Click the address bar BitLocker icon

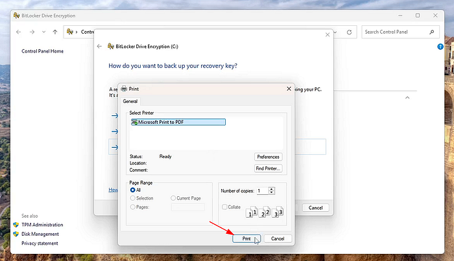(70, 32)
